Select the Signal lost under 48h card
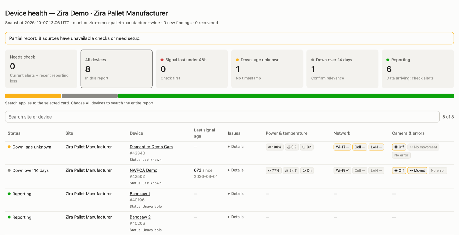The width and height of the screenshot is (459, 235). click(192, 69)
